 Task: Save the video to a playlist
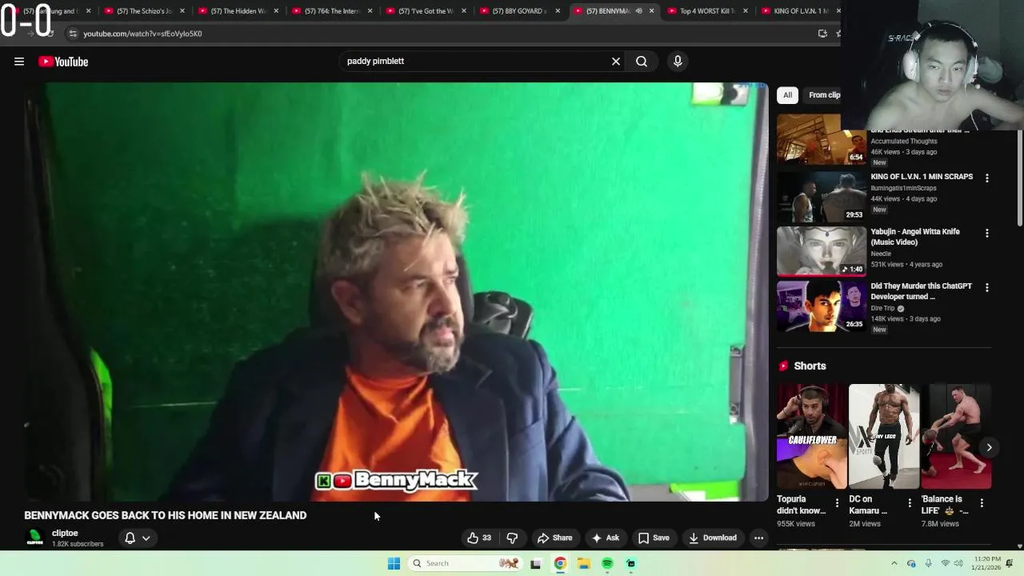pyautogui.click(x=654, y=538)
